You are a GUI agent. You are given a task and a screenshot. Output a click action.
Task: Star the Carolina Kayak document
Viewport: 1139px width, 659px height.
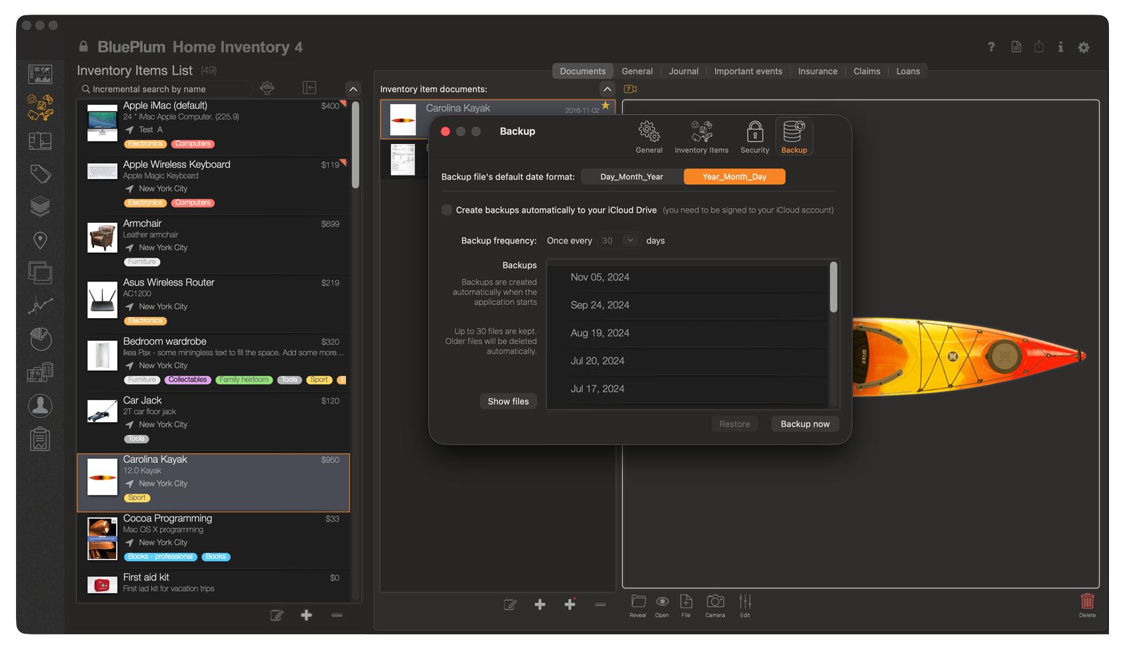(x=605, y=105)
